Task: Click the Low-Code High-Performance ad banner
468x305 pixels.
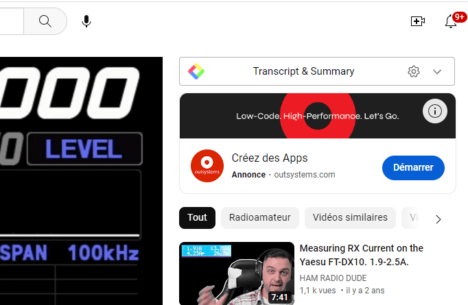Action: pyautogui.click(x=318, y=116)
